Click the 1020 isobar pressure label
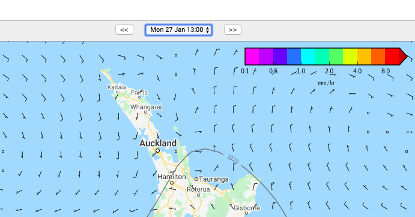The height and width of the screenshot is (217, 415). click(233, 159)
